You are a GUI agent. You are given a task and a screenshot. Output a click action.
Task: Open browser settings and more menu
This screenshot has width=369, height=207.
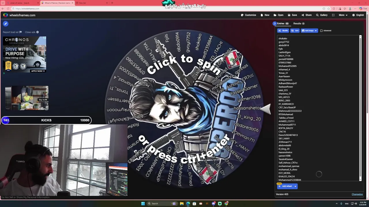point(355,9)
